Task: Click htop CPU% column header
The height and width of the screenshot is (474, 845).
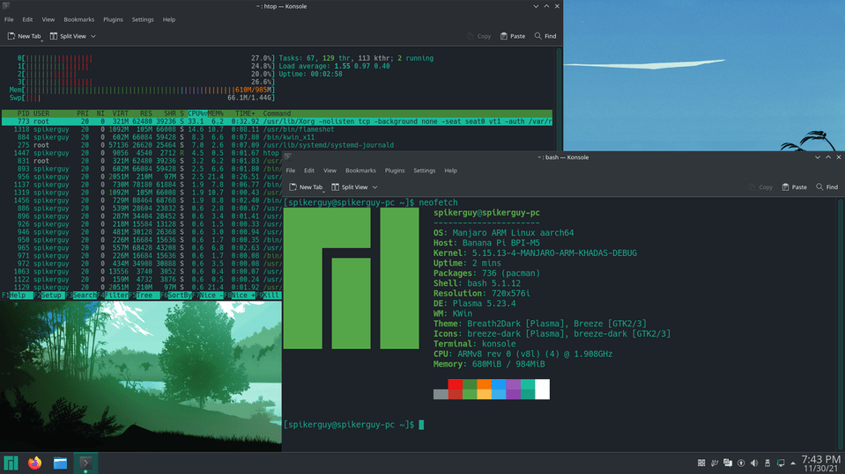Action: click(x=197, y=113)
